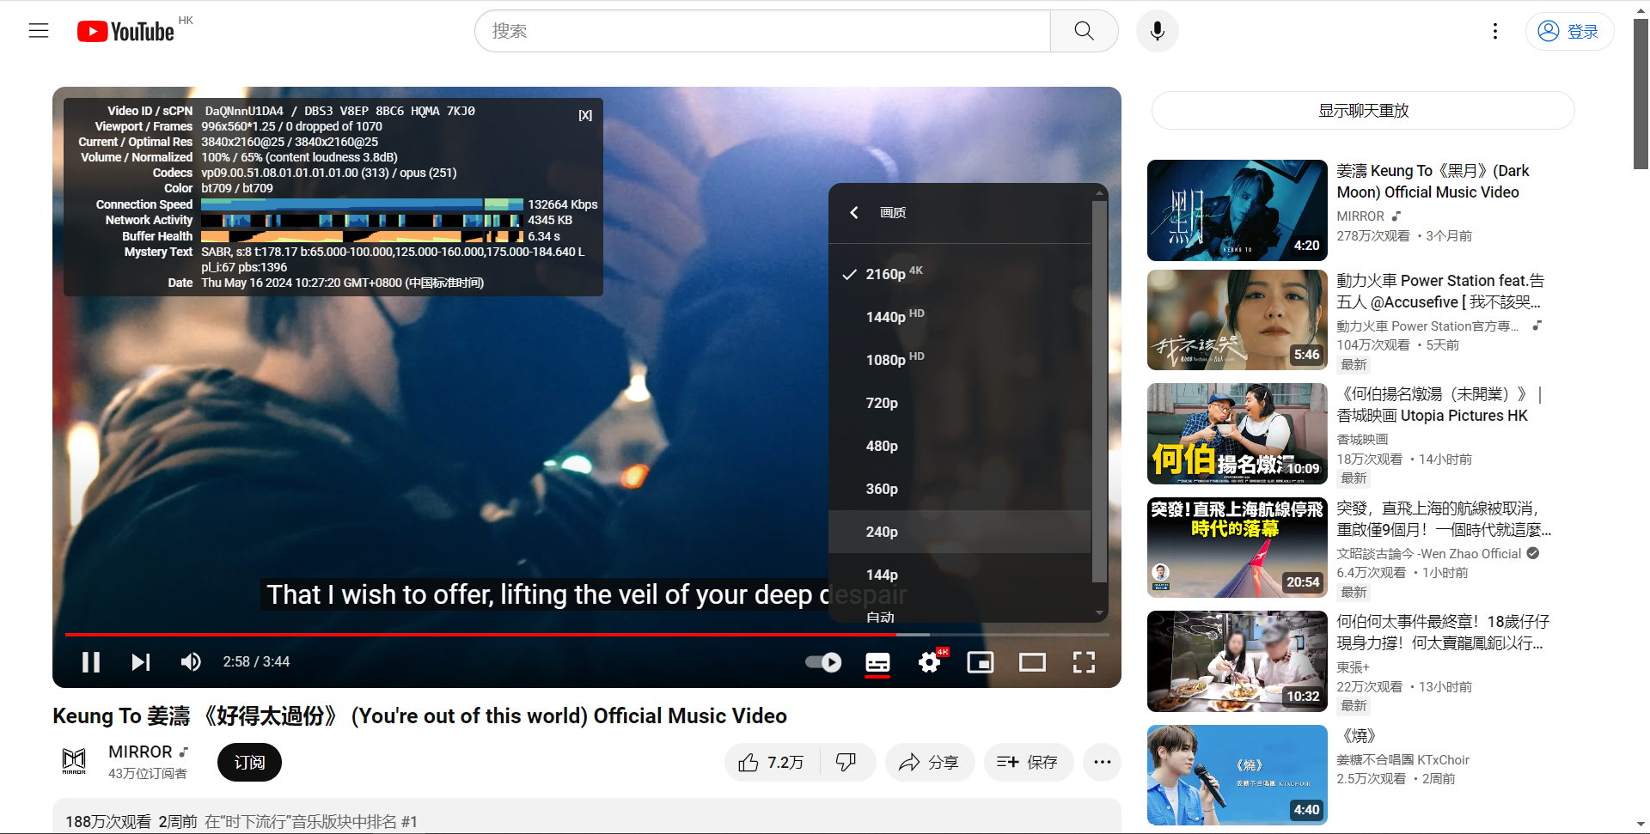
Task: Open 何伯何太事件最終章 video title
Action: pyautogui.click(x=1443, y=632)
